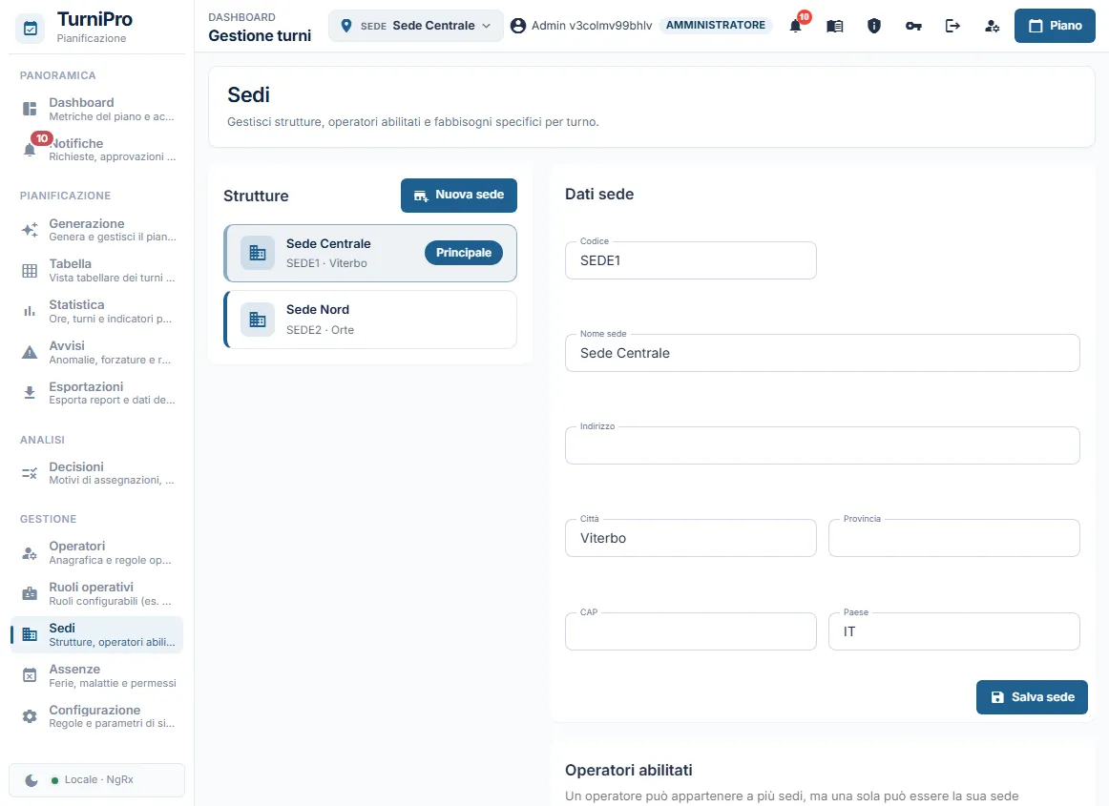This screenshot has height=806, width=1109.
Task: Click the Sede Centrale building icon
Action: click(258, 253)
